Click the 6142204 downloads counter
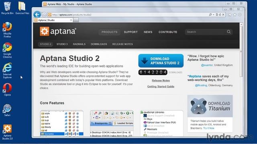Image resolution: width=257 pixels, height=144 pixels. tap(153, 72)
